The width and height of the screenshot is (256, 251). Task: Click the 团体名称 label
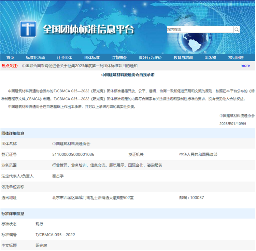coord(9,144)
